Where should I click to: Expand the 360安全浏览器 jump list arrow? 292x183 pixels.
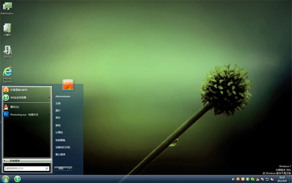[x=49, y=98]
